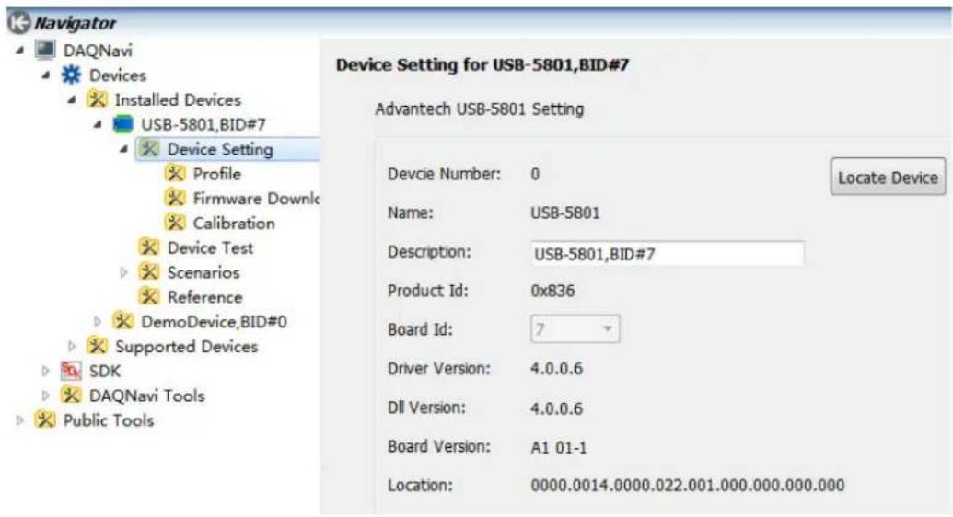The height and width of the screenshot is (517, 953).
Task: Open the Board Id dropdown
Action: pos(575,329)
